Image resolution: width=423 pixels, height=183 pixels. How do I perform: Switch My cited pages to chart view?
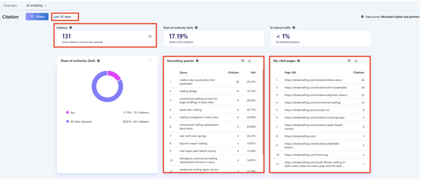(356, 61)
